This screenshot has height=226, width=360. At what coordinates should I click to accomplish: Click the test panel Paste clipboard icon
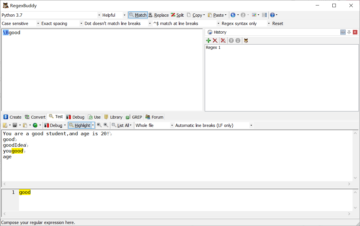(25, 125)
